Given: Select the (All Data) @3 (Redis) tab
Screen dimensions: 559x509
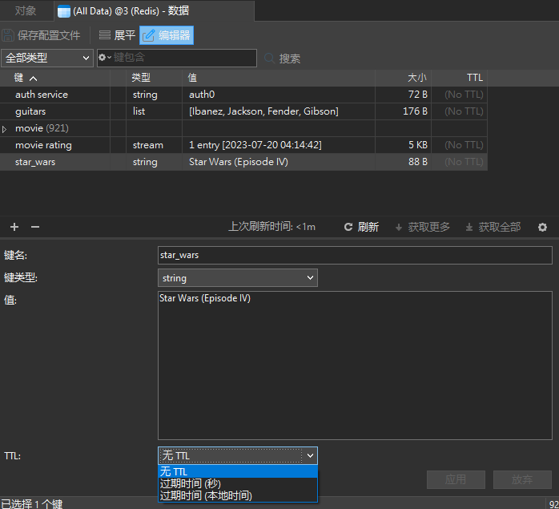Looking at the screenshot, I should (x=154, y=10).
